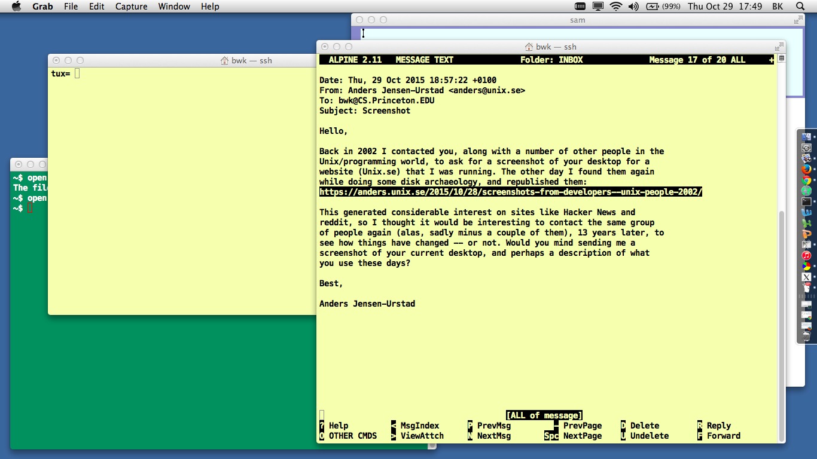Open the Window menu
The width and height of the screenshot is (817, 459).
click(x=174, y=7)
